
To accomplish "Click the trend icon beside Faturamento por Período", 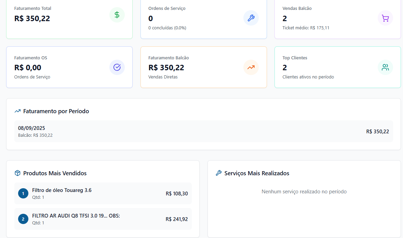I will pyautogui.click(x=18, y=111).
